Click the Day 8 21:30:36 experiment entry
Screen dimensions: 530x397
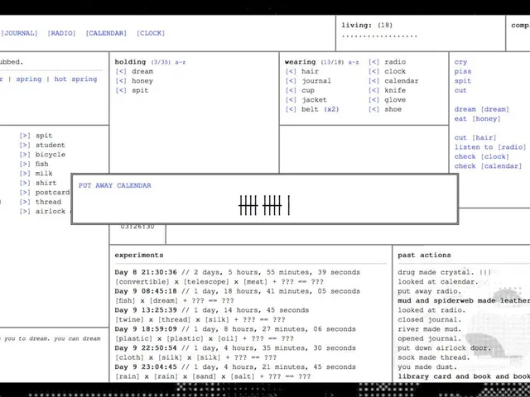click(238, 272)
